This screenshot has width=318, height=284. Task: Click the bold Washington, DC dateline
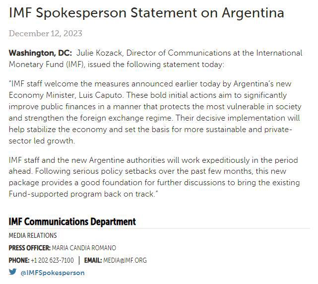point(40,53)
